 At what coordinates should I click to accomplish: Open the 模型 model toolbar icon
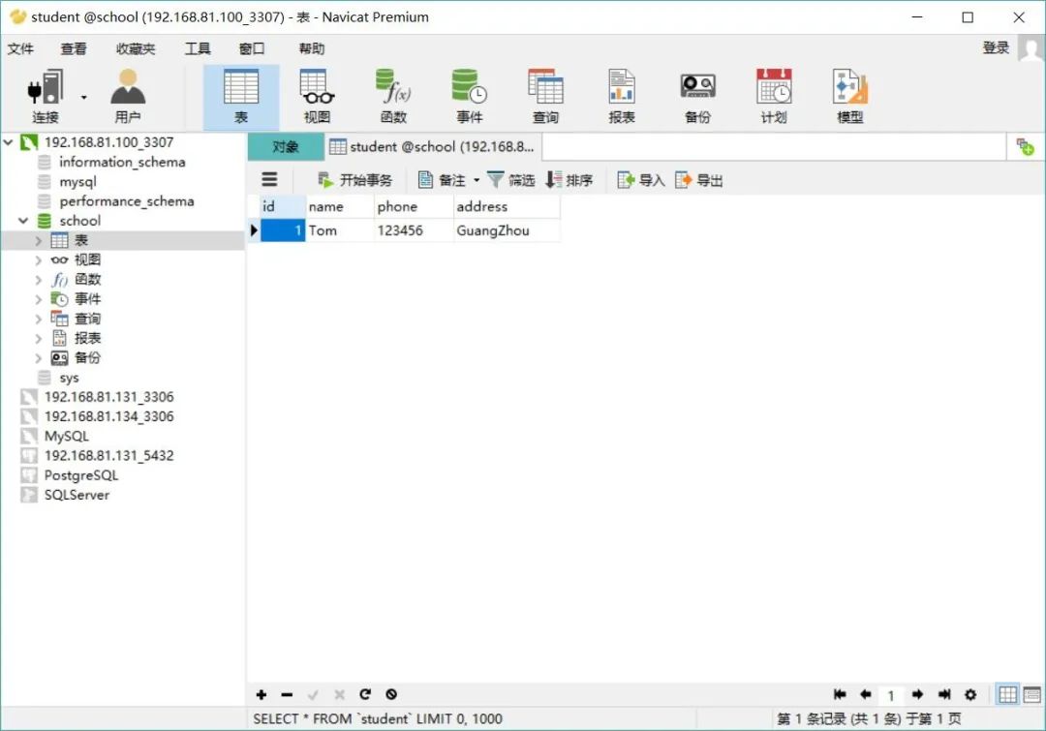coord(849,97)
